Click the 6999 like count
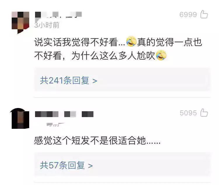The width and height of the screenshot is (219, 185). pos(188,15)
